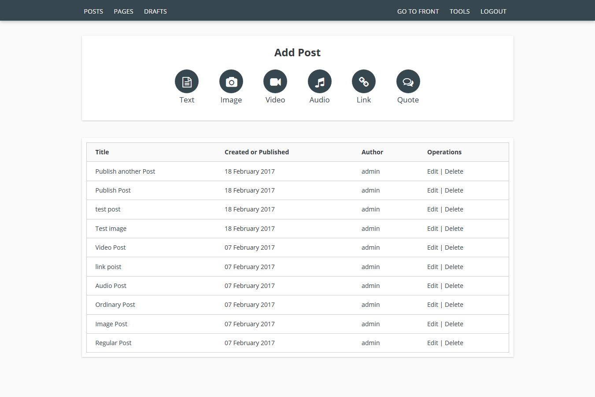The width and height of the screenshot is (595, 397).
Task: Delete the "Video Post" row
Action: (454, 248)
